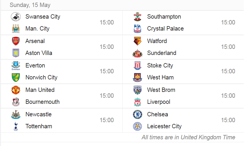Click the Man United crest
Viewport: 244px width, 146px height.
(x=16, y=90)
